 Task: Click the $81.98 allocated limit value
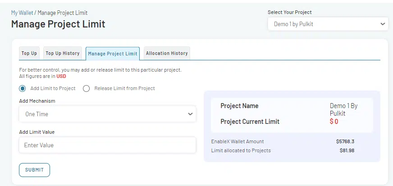(347, 150)
